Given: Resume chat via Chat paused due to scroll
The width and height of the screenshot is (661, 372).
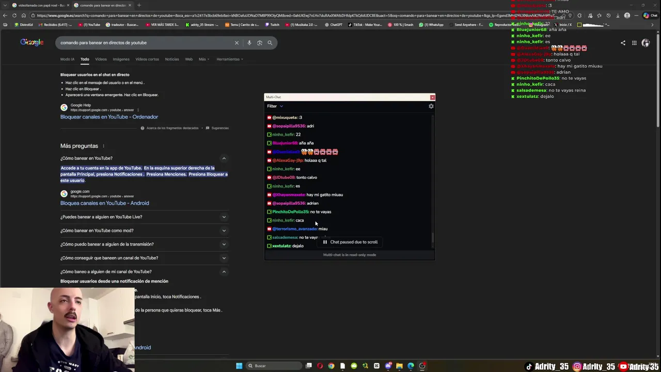Looking at the screenshot, I should pyautogui.click(x=350, y=242).
